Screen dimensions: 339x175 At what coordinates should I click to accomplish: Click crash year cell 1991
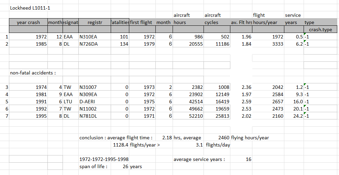pos(28,102)
